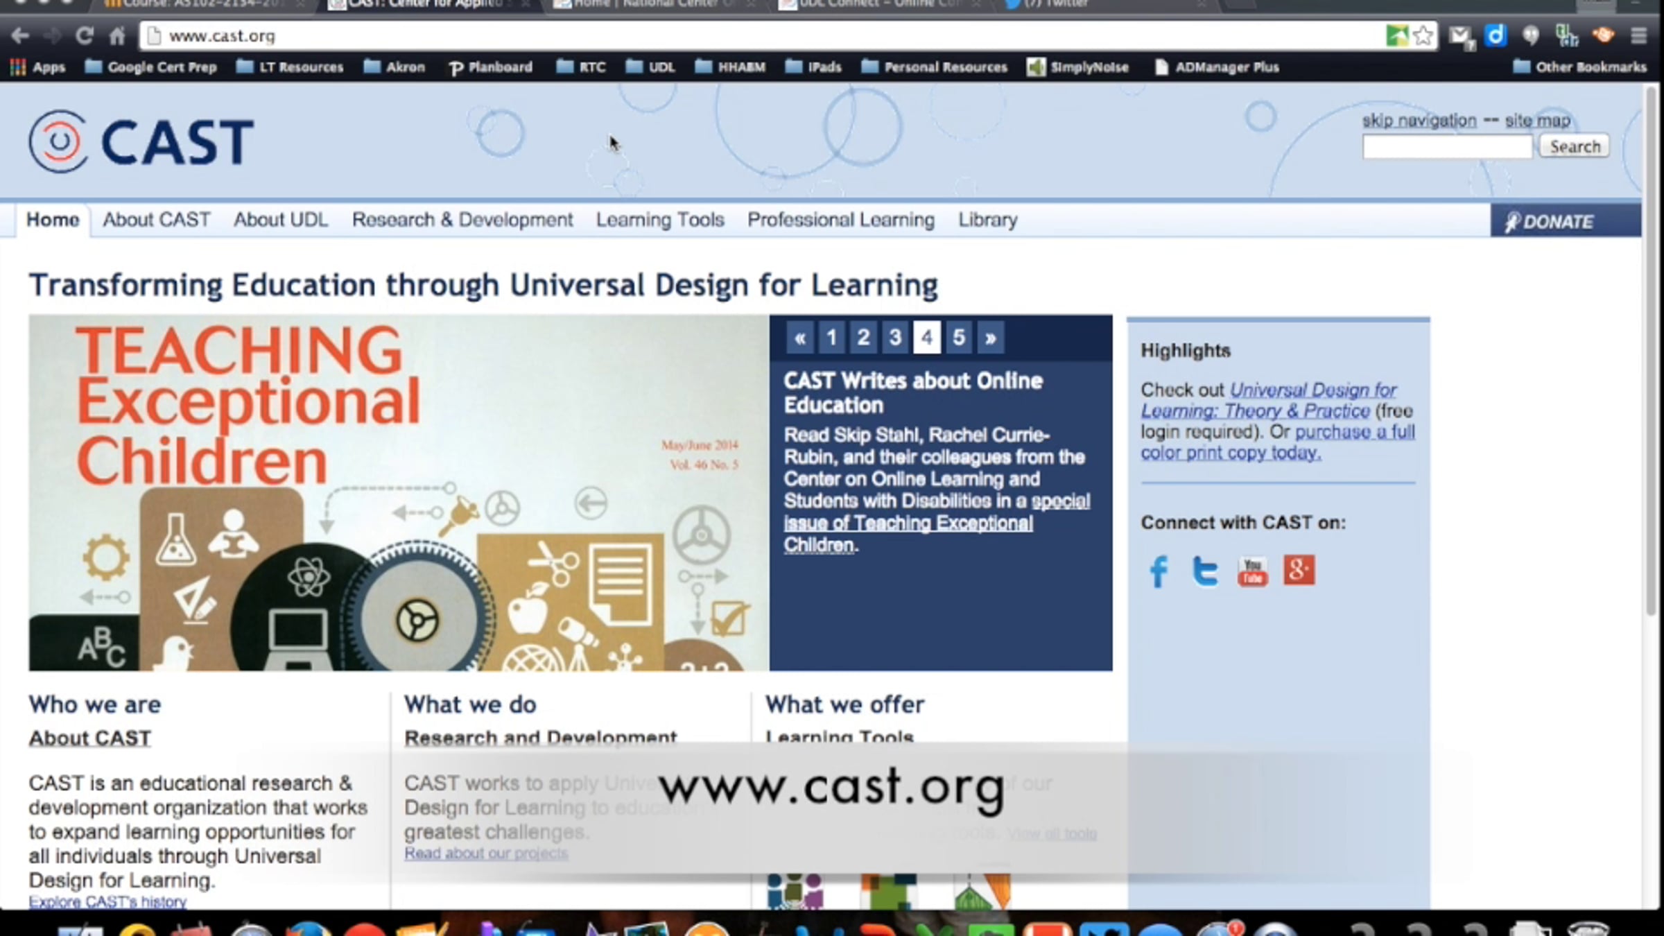The image size is (1664, 936).
Task: Click the CAST logo
Action: tap(141, 141)
